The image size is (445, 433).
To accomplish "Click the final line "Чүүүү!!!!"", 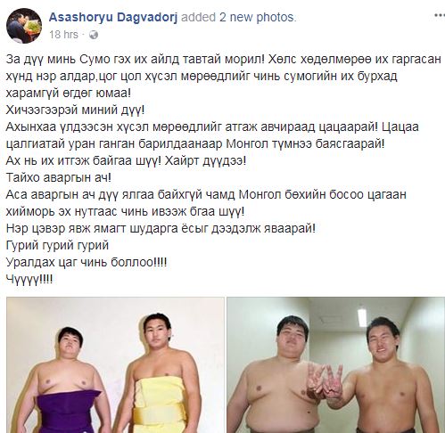I will click(x=29, y=279).
